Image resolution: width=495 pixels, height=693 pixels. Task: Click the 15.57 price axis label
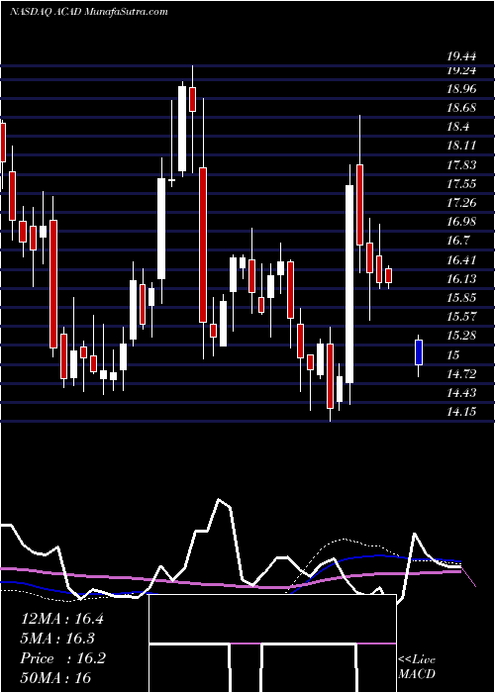point(461,317)
